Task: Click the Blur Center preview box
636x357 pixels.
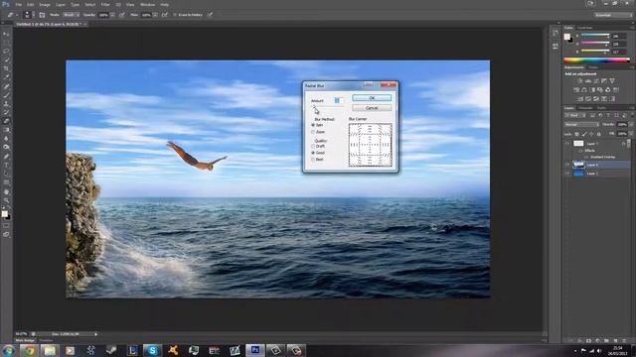Action: pyautogui.click(x=371, y=145)
